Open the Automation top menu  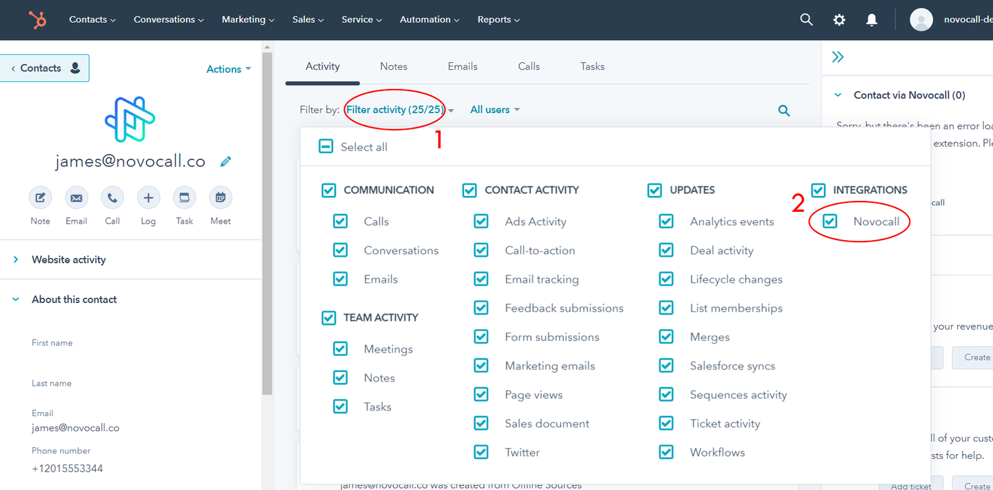(x=430, y=20)
